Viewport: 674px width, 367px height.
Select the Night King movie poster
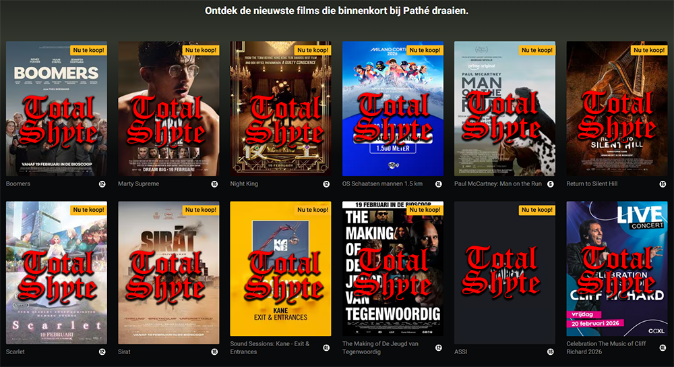[280, 109]
